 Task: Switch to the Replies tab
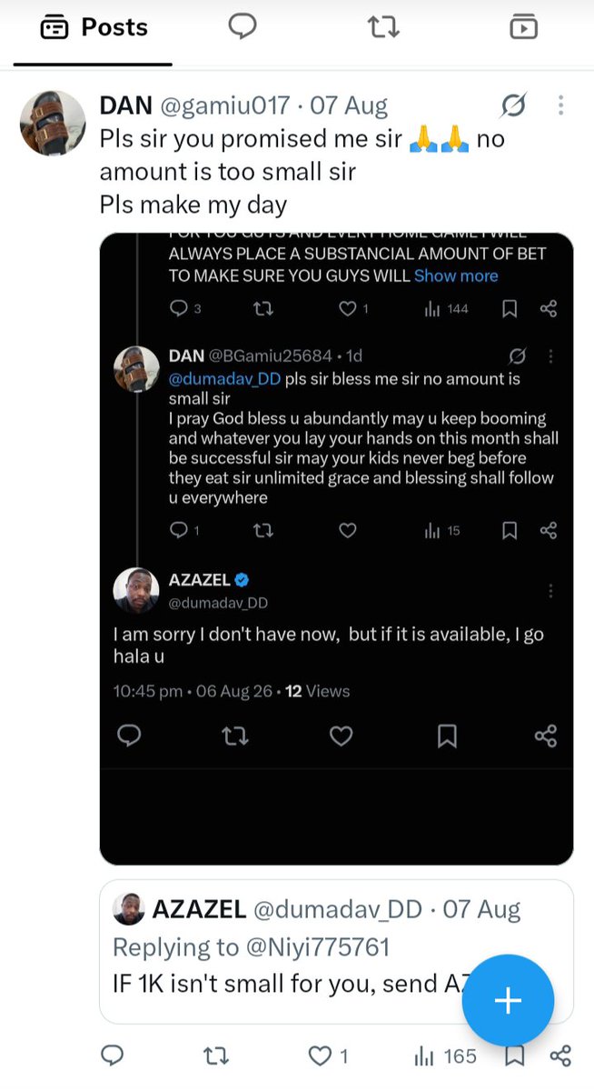(x=242, y=26)
